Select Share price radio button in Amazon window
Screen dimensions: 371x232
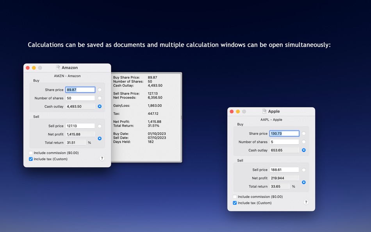click(100, 90)
